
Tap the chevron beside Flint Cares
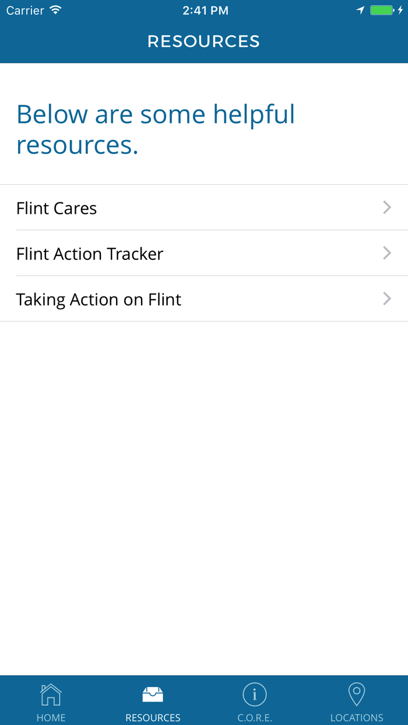[x=386, y=207]
